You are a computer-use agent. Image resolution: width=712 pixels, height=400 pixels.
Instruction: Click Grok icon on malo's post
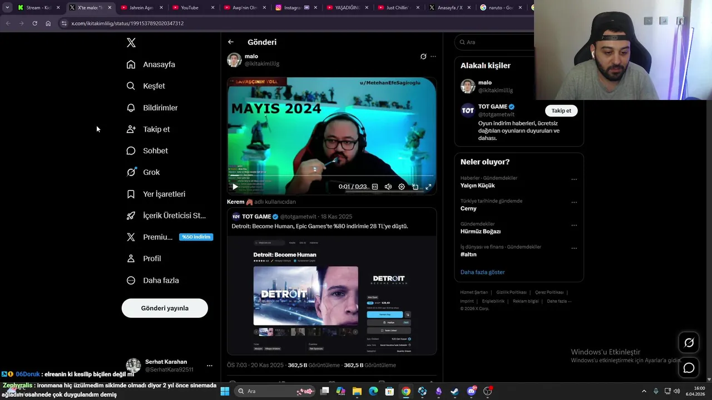(x=423, y=56)
